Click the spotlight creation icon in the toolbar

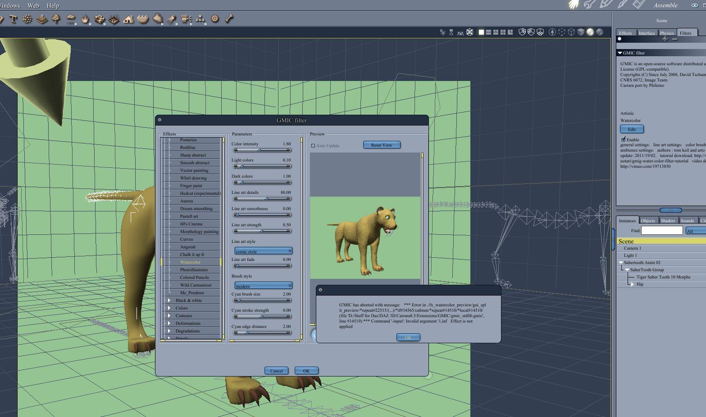pyautogui.click(x=171, y=19)
